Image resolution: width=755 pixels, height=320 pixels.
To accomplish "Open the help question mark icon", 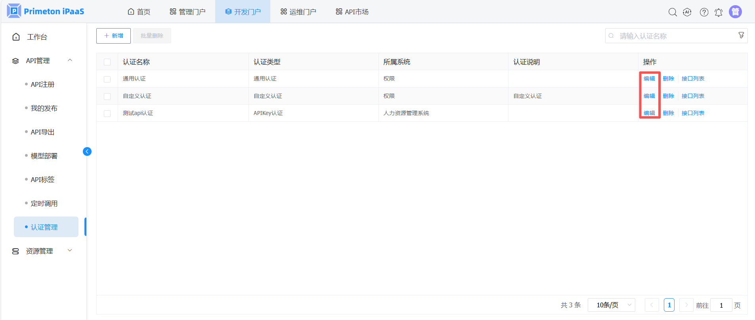I will (x=704, y=12).
